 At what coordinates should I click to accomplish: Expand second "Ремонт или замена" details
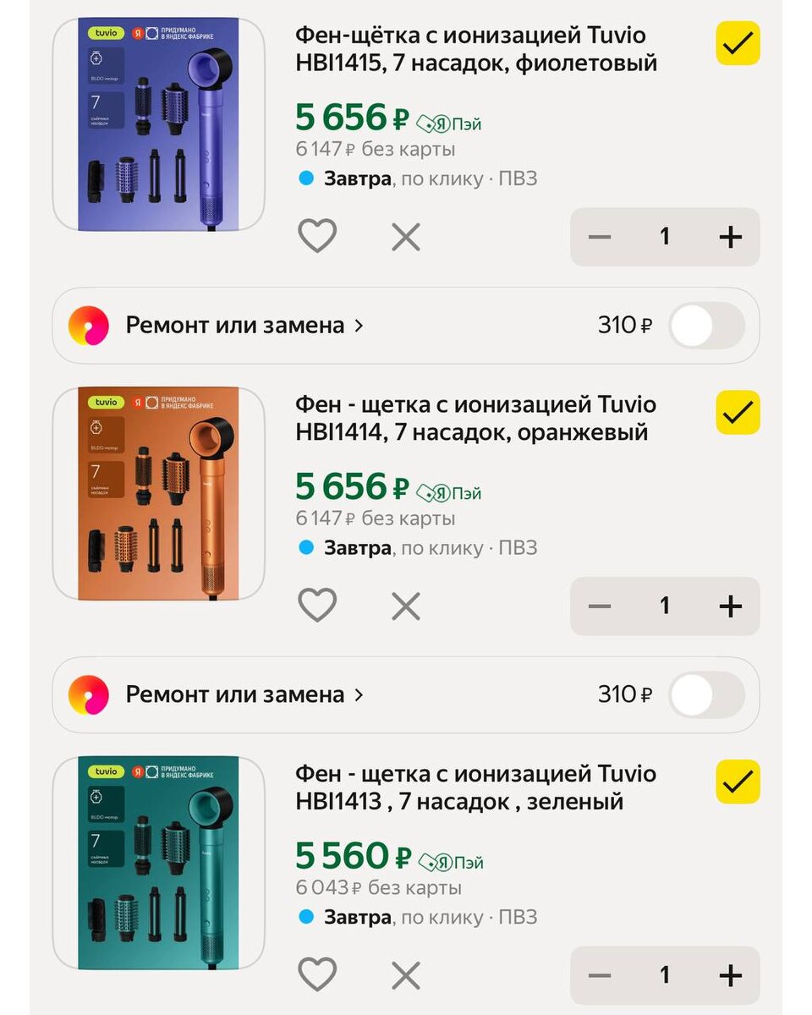pyautogui.click(x=244, y=694)
